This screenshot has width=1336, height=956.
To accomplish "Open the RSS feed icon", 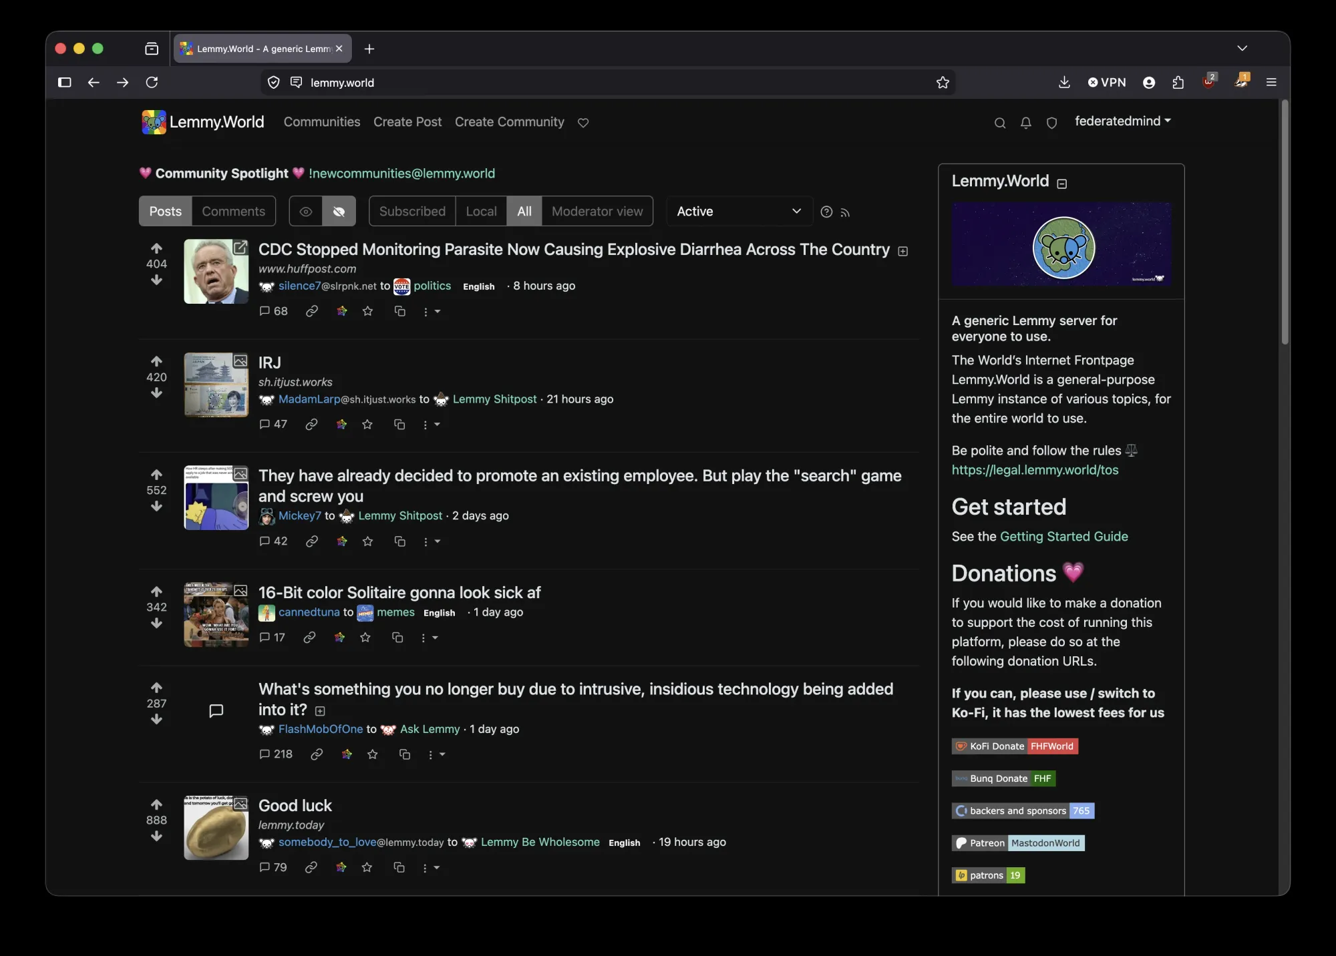I will coord(845,212).
